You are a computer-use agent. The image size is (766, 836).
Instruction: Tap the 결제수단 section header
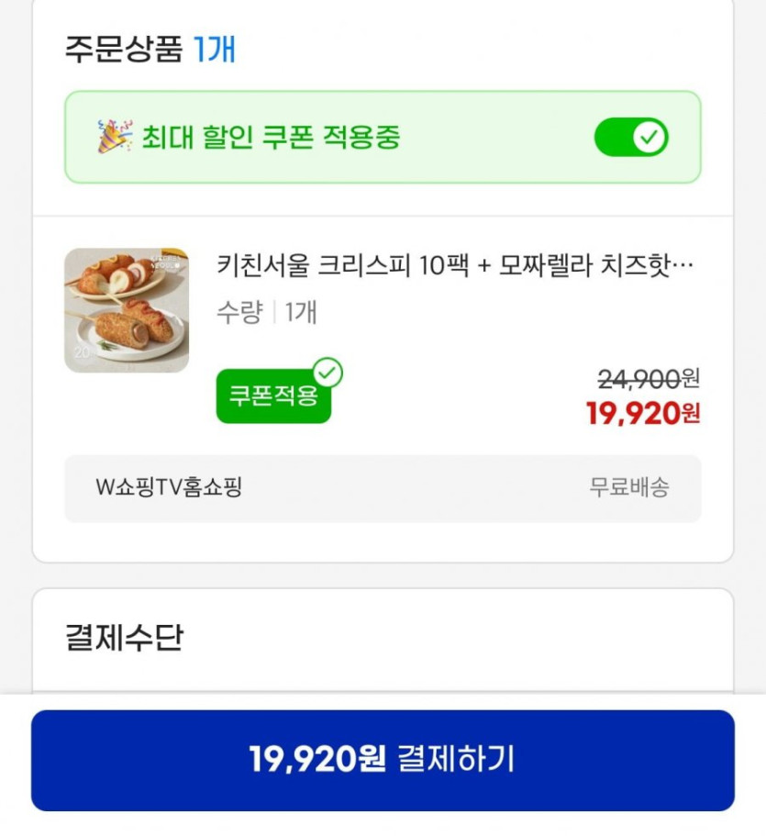tap(124, 637)
